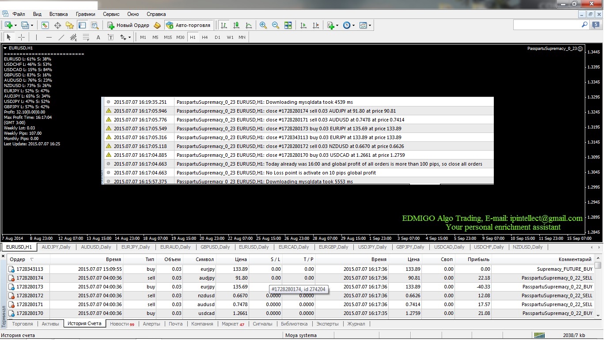
Task: Click the toolbar search input field
Action: coord(547,25)
